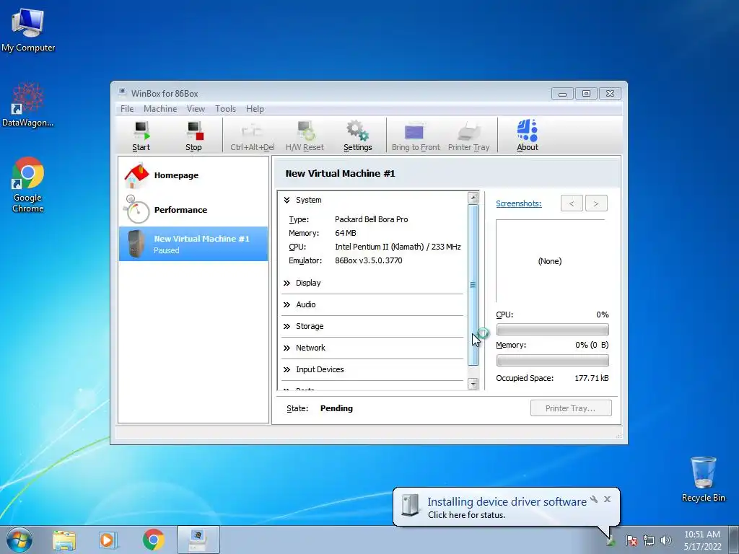Click the "86Box v3.5.0.3770" emulator value

pos(369,260)
